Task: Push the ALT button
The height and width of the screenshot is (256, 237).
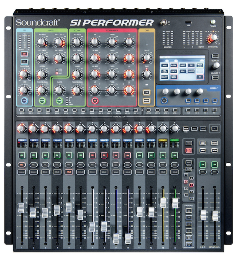Action: tap(215, 129)
